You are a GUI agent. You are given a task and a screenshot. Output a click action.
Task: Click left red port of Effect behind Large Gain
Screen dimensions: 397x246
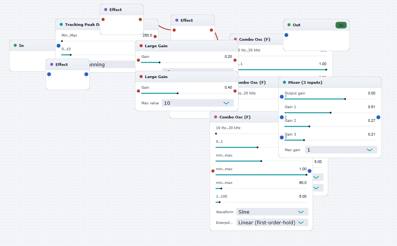[x=174, y=30]
